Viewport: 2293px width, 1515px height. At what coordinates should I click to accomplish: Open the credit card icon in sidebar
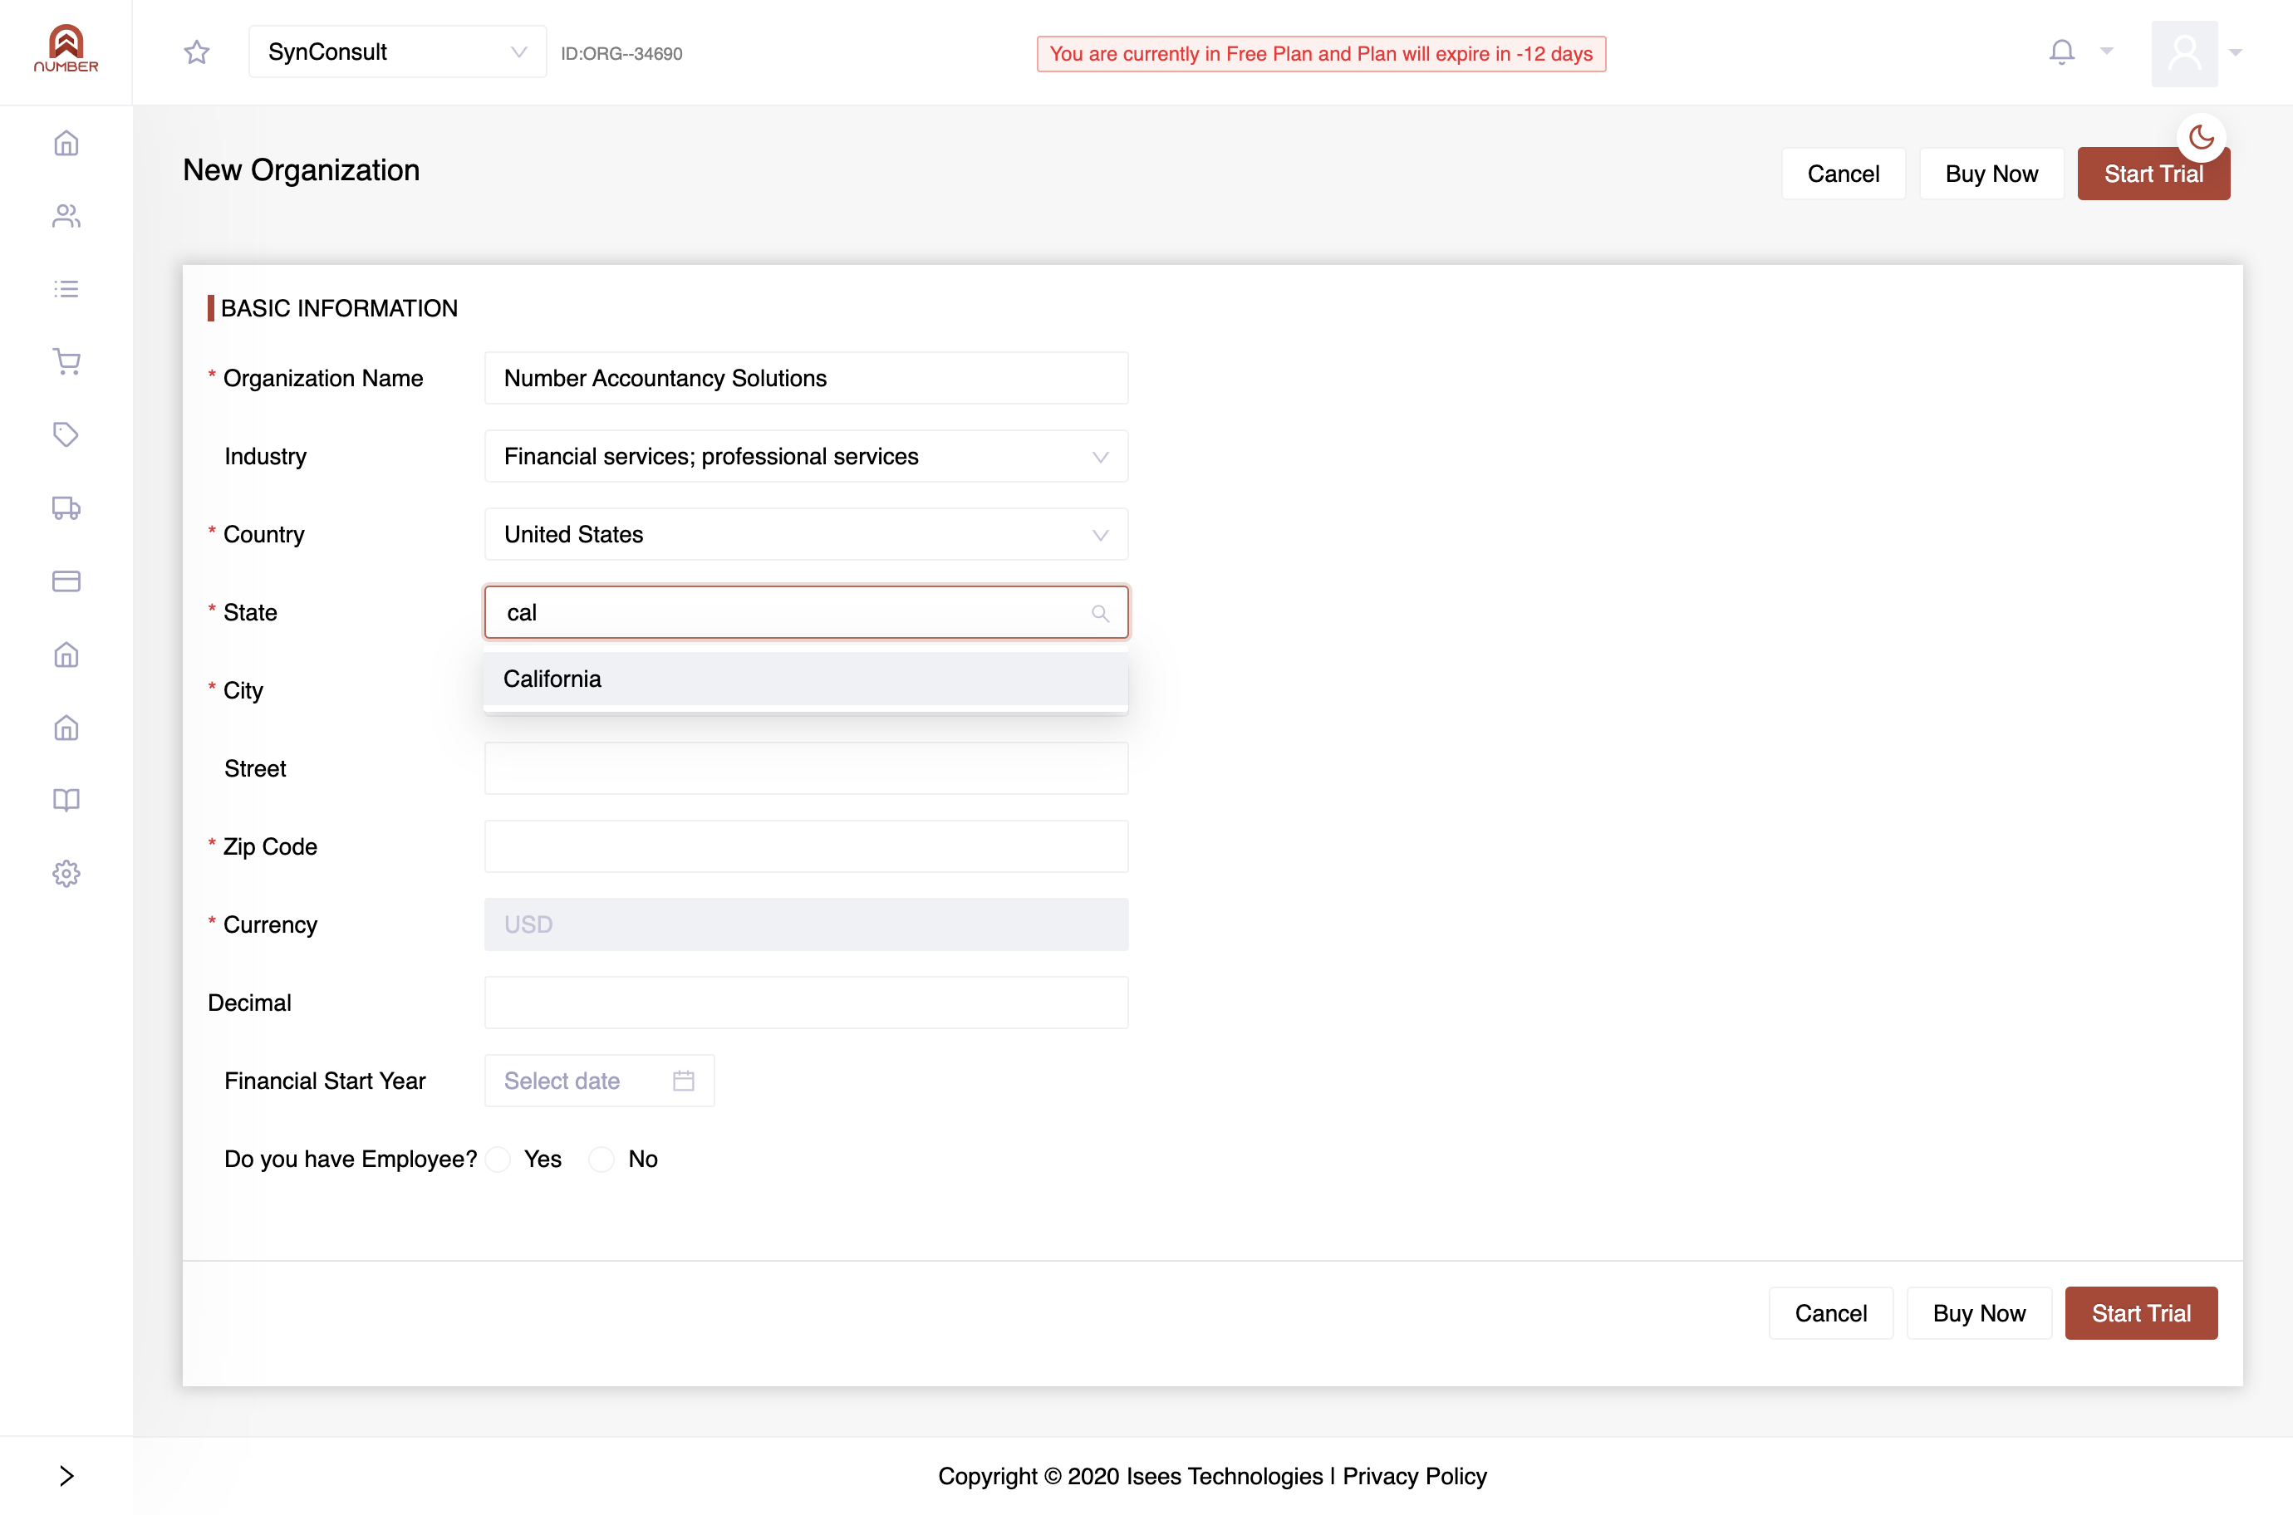point(66,581)
